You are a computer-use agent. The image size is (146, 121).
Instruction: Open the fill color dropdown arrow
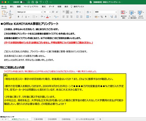[x=44, y=17]
